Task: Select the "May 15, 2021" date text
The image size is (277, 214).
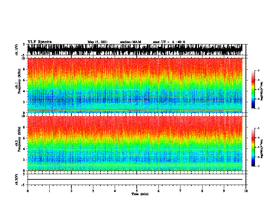Action: (x=98, y=42)
